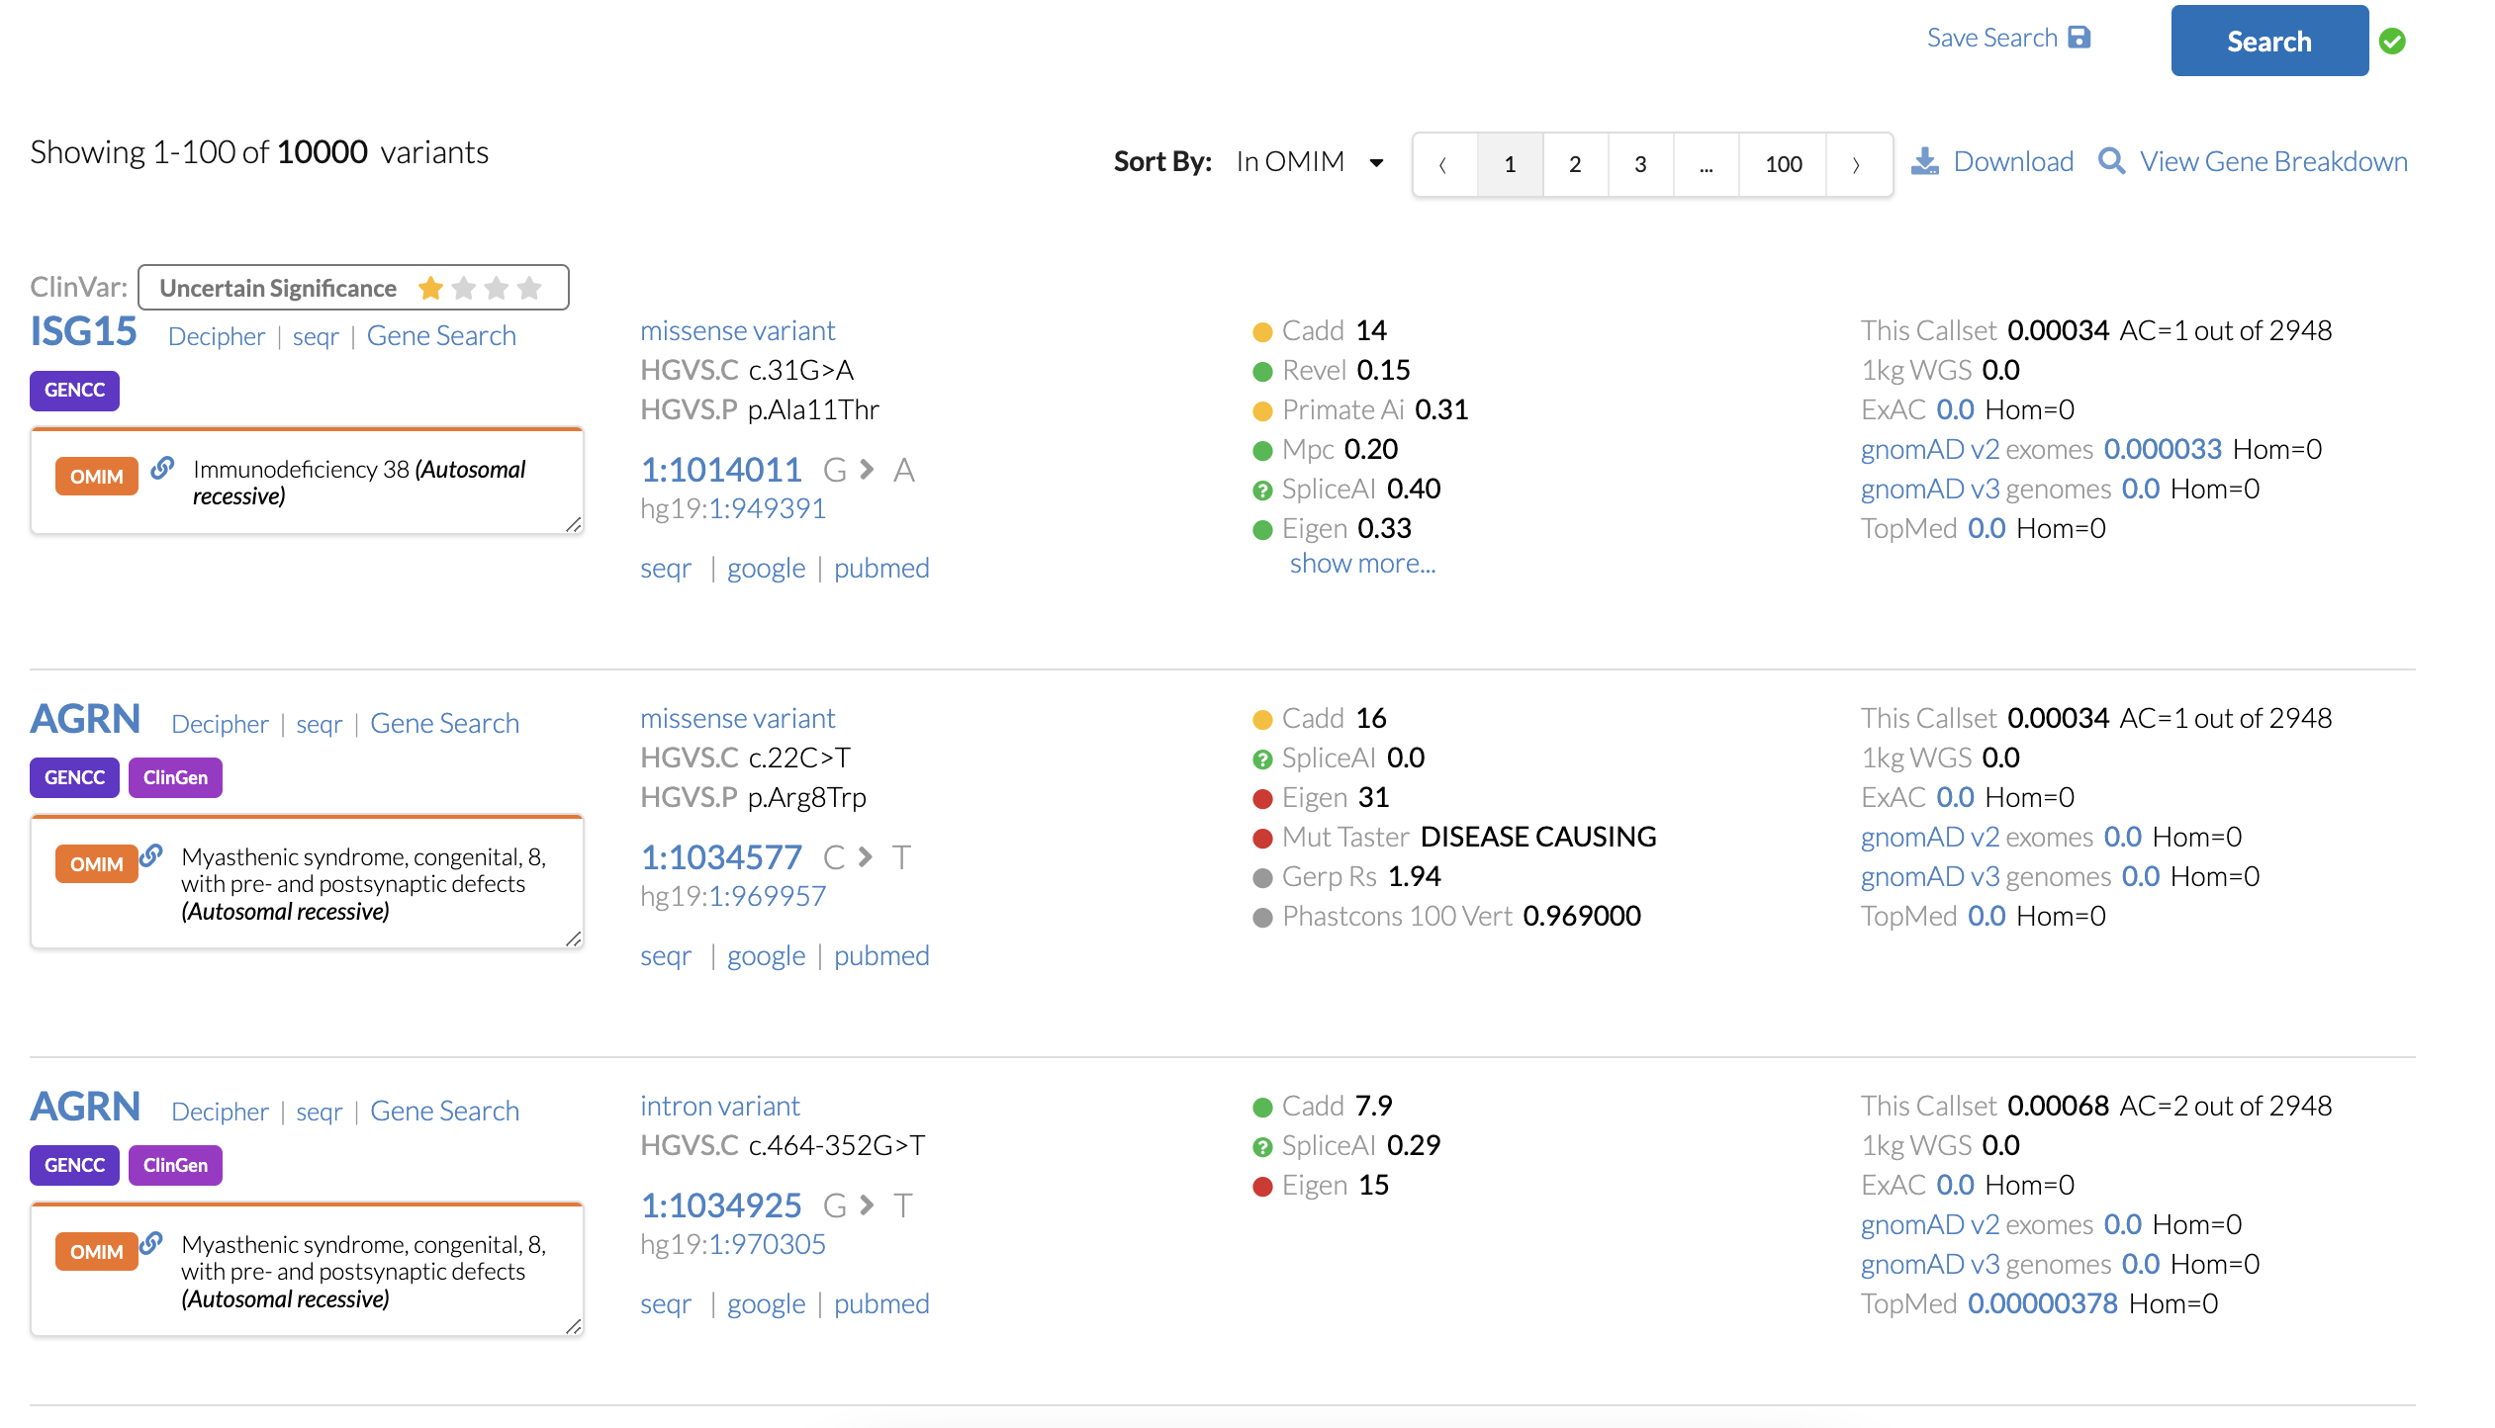
Task: Click the SpliceAI help icon on ISG15 variant
Action: click(x=1263, y=490)
